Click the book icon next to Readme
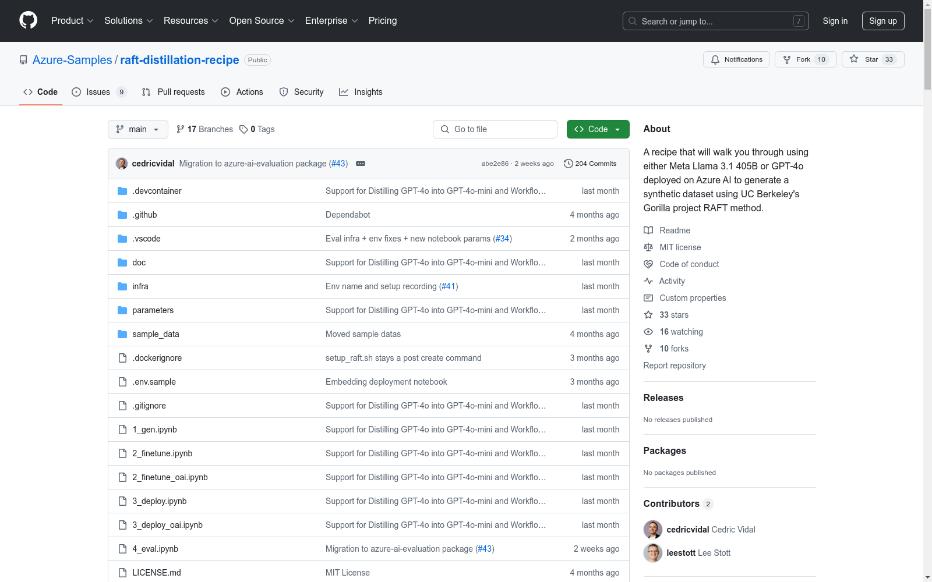This screenshot has width=932, height=582. pyautogui.click(x=648, y=230)
